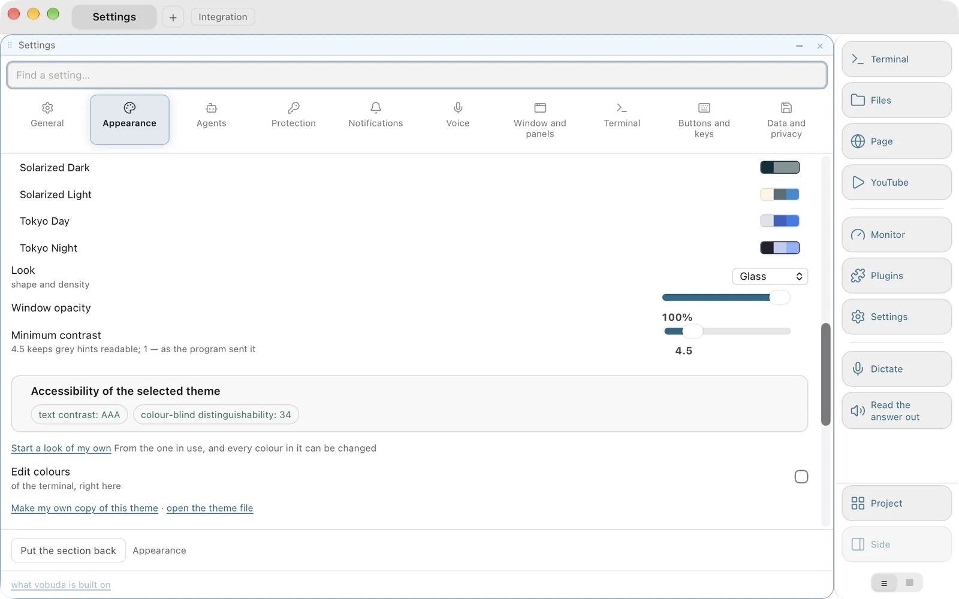The image size is (959, 599).
Task: Open the Terminal panel from sidebar
Action: click(x=897, y=59)
